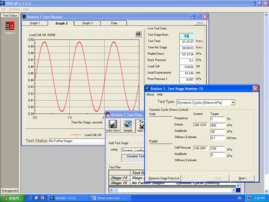Switch to Stress control.doc taskbar item
This screenshot has width=269, height=202.
coord(111,198)
